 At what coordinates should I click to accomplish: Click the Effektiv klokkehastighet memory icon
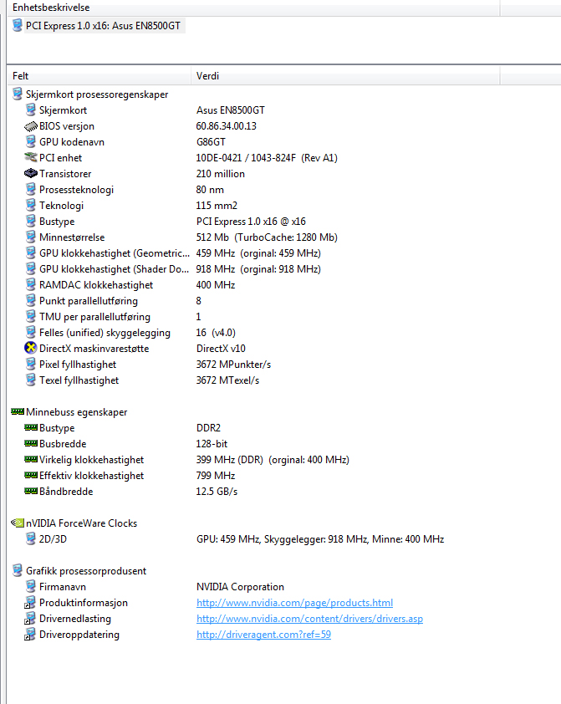tap(31, 475)
